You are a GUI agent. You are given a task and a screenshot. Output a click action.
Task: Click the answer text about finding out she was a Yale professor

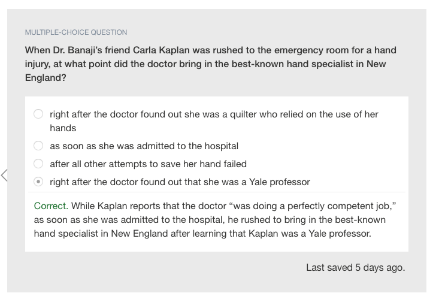(x=180, y=182)
